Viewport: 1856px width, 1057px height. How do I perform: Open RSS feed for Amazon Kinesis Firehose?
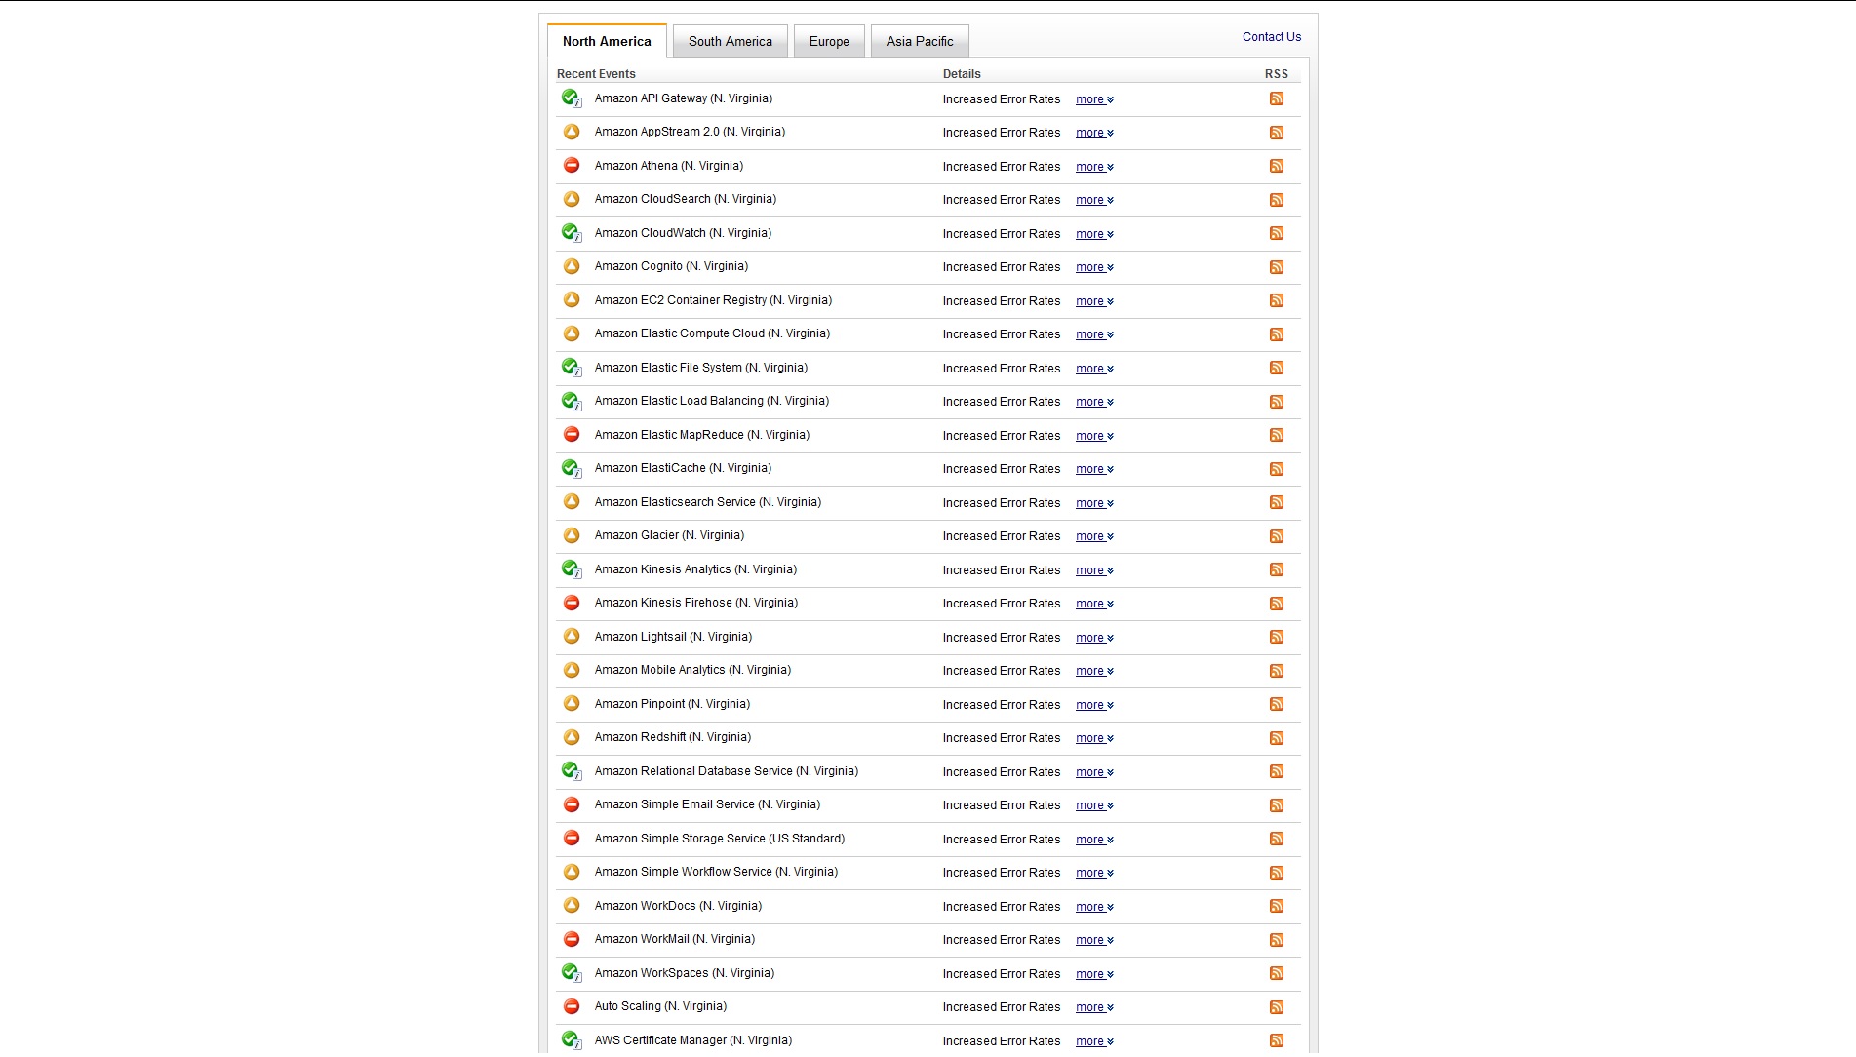(x=1276, y=604)
